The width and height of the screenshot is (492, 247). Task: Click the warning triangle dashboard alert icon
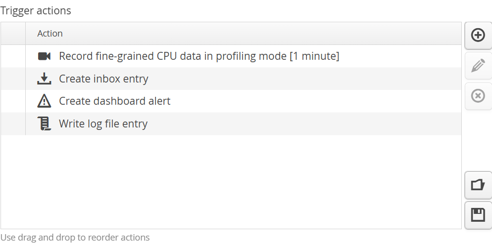coord(45,101)
